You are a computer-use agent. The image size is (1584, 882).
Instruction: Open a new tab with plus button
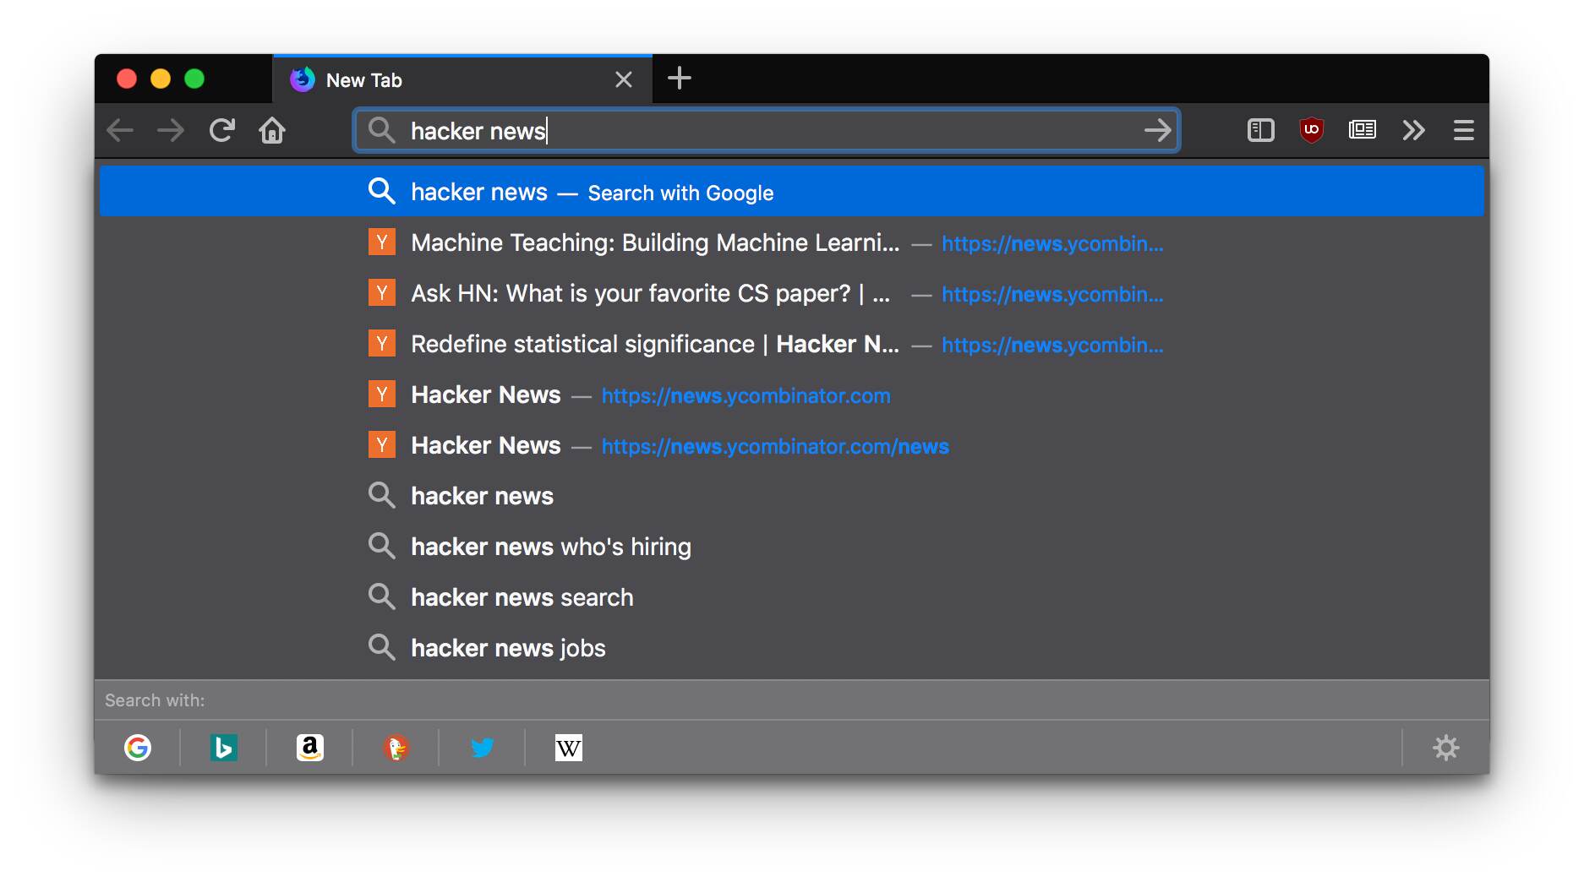pyautogui.click(x=679, y=79)
